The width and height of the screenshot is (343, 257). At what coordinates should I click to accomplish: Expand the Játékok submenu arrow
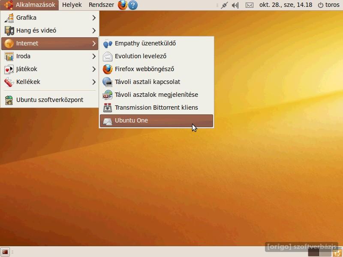click(x=94, y=69)
